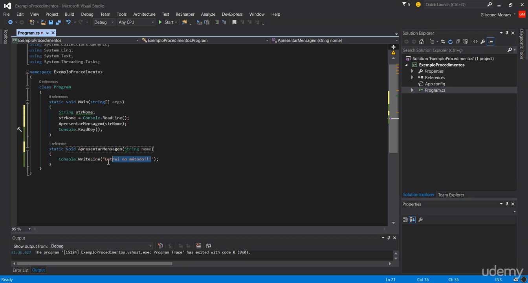This screenshot has width=528, height=283.
Task: Click Gilseone Moraes account name
Action: tap(496, 15)
